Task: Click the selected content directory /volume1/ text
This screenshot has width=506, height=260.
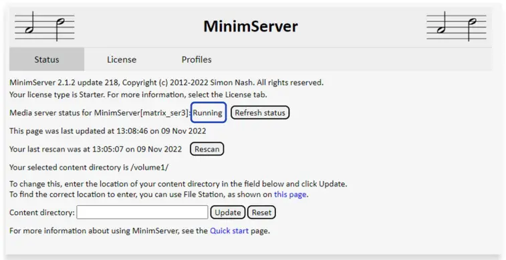Action: (x=89, y=167)
